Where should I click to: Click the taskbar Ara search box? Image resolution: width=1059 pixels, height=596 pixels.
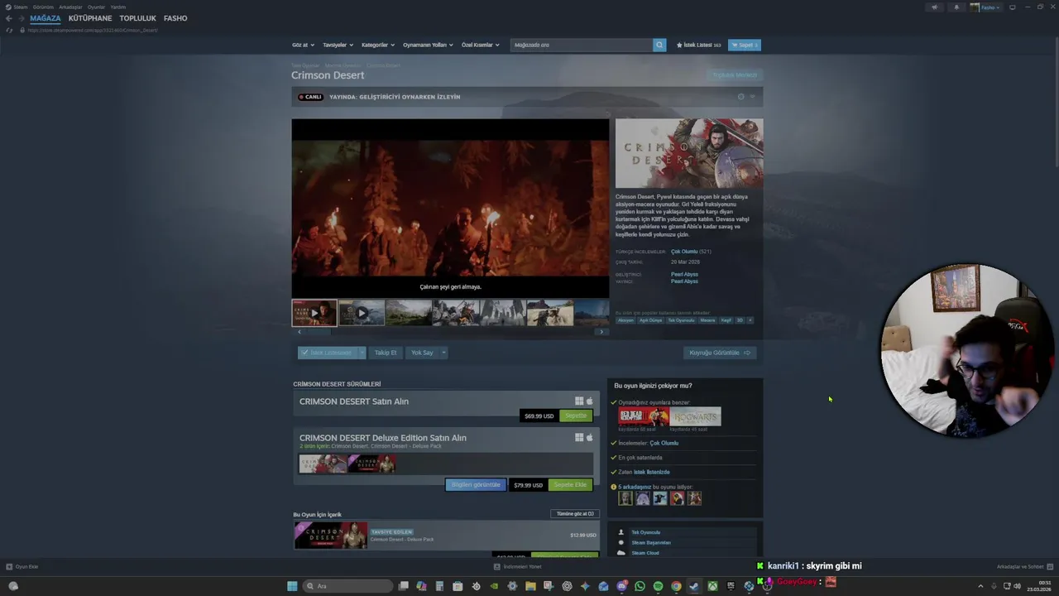click(x=347, y=586)
